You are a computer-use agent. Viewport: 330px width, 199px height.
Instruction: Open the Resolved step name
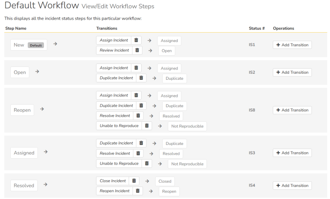[x=24, y=186]
